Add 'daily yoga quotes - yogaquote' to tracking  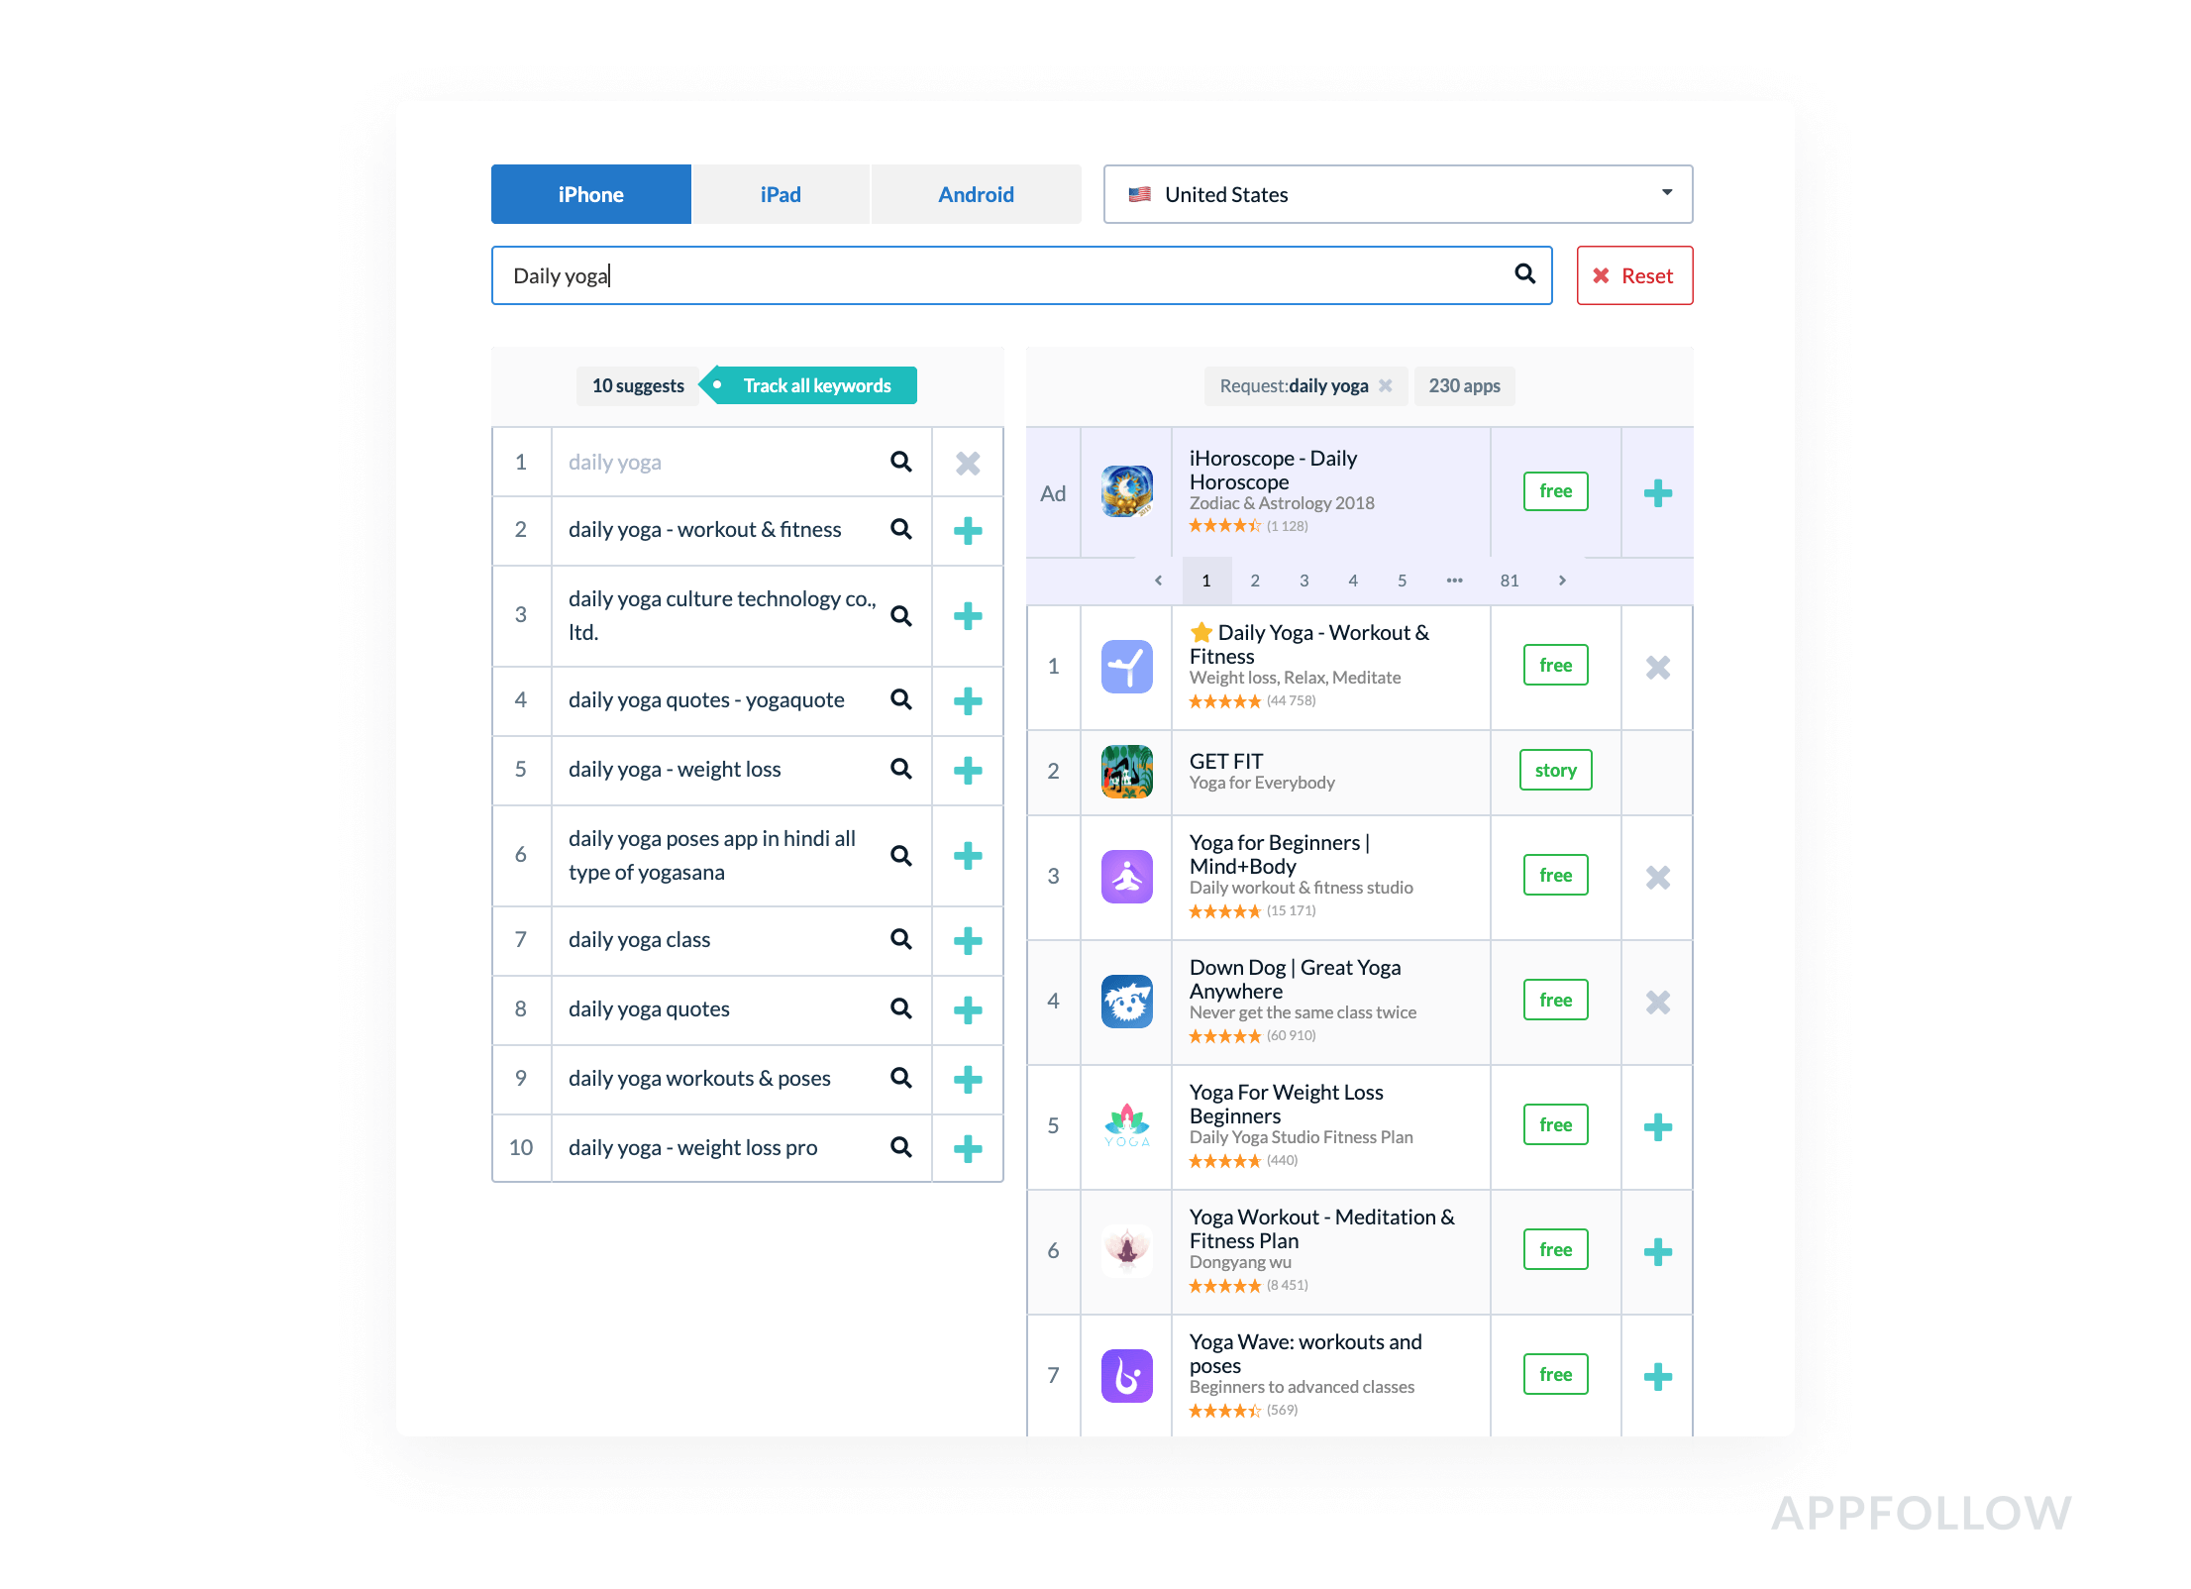[967, 700]
